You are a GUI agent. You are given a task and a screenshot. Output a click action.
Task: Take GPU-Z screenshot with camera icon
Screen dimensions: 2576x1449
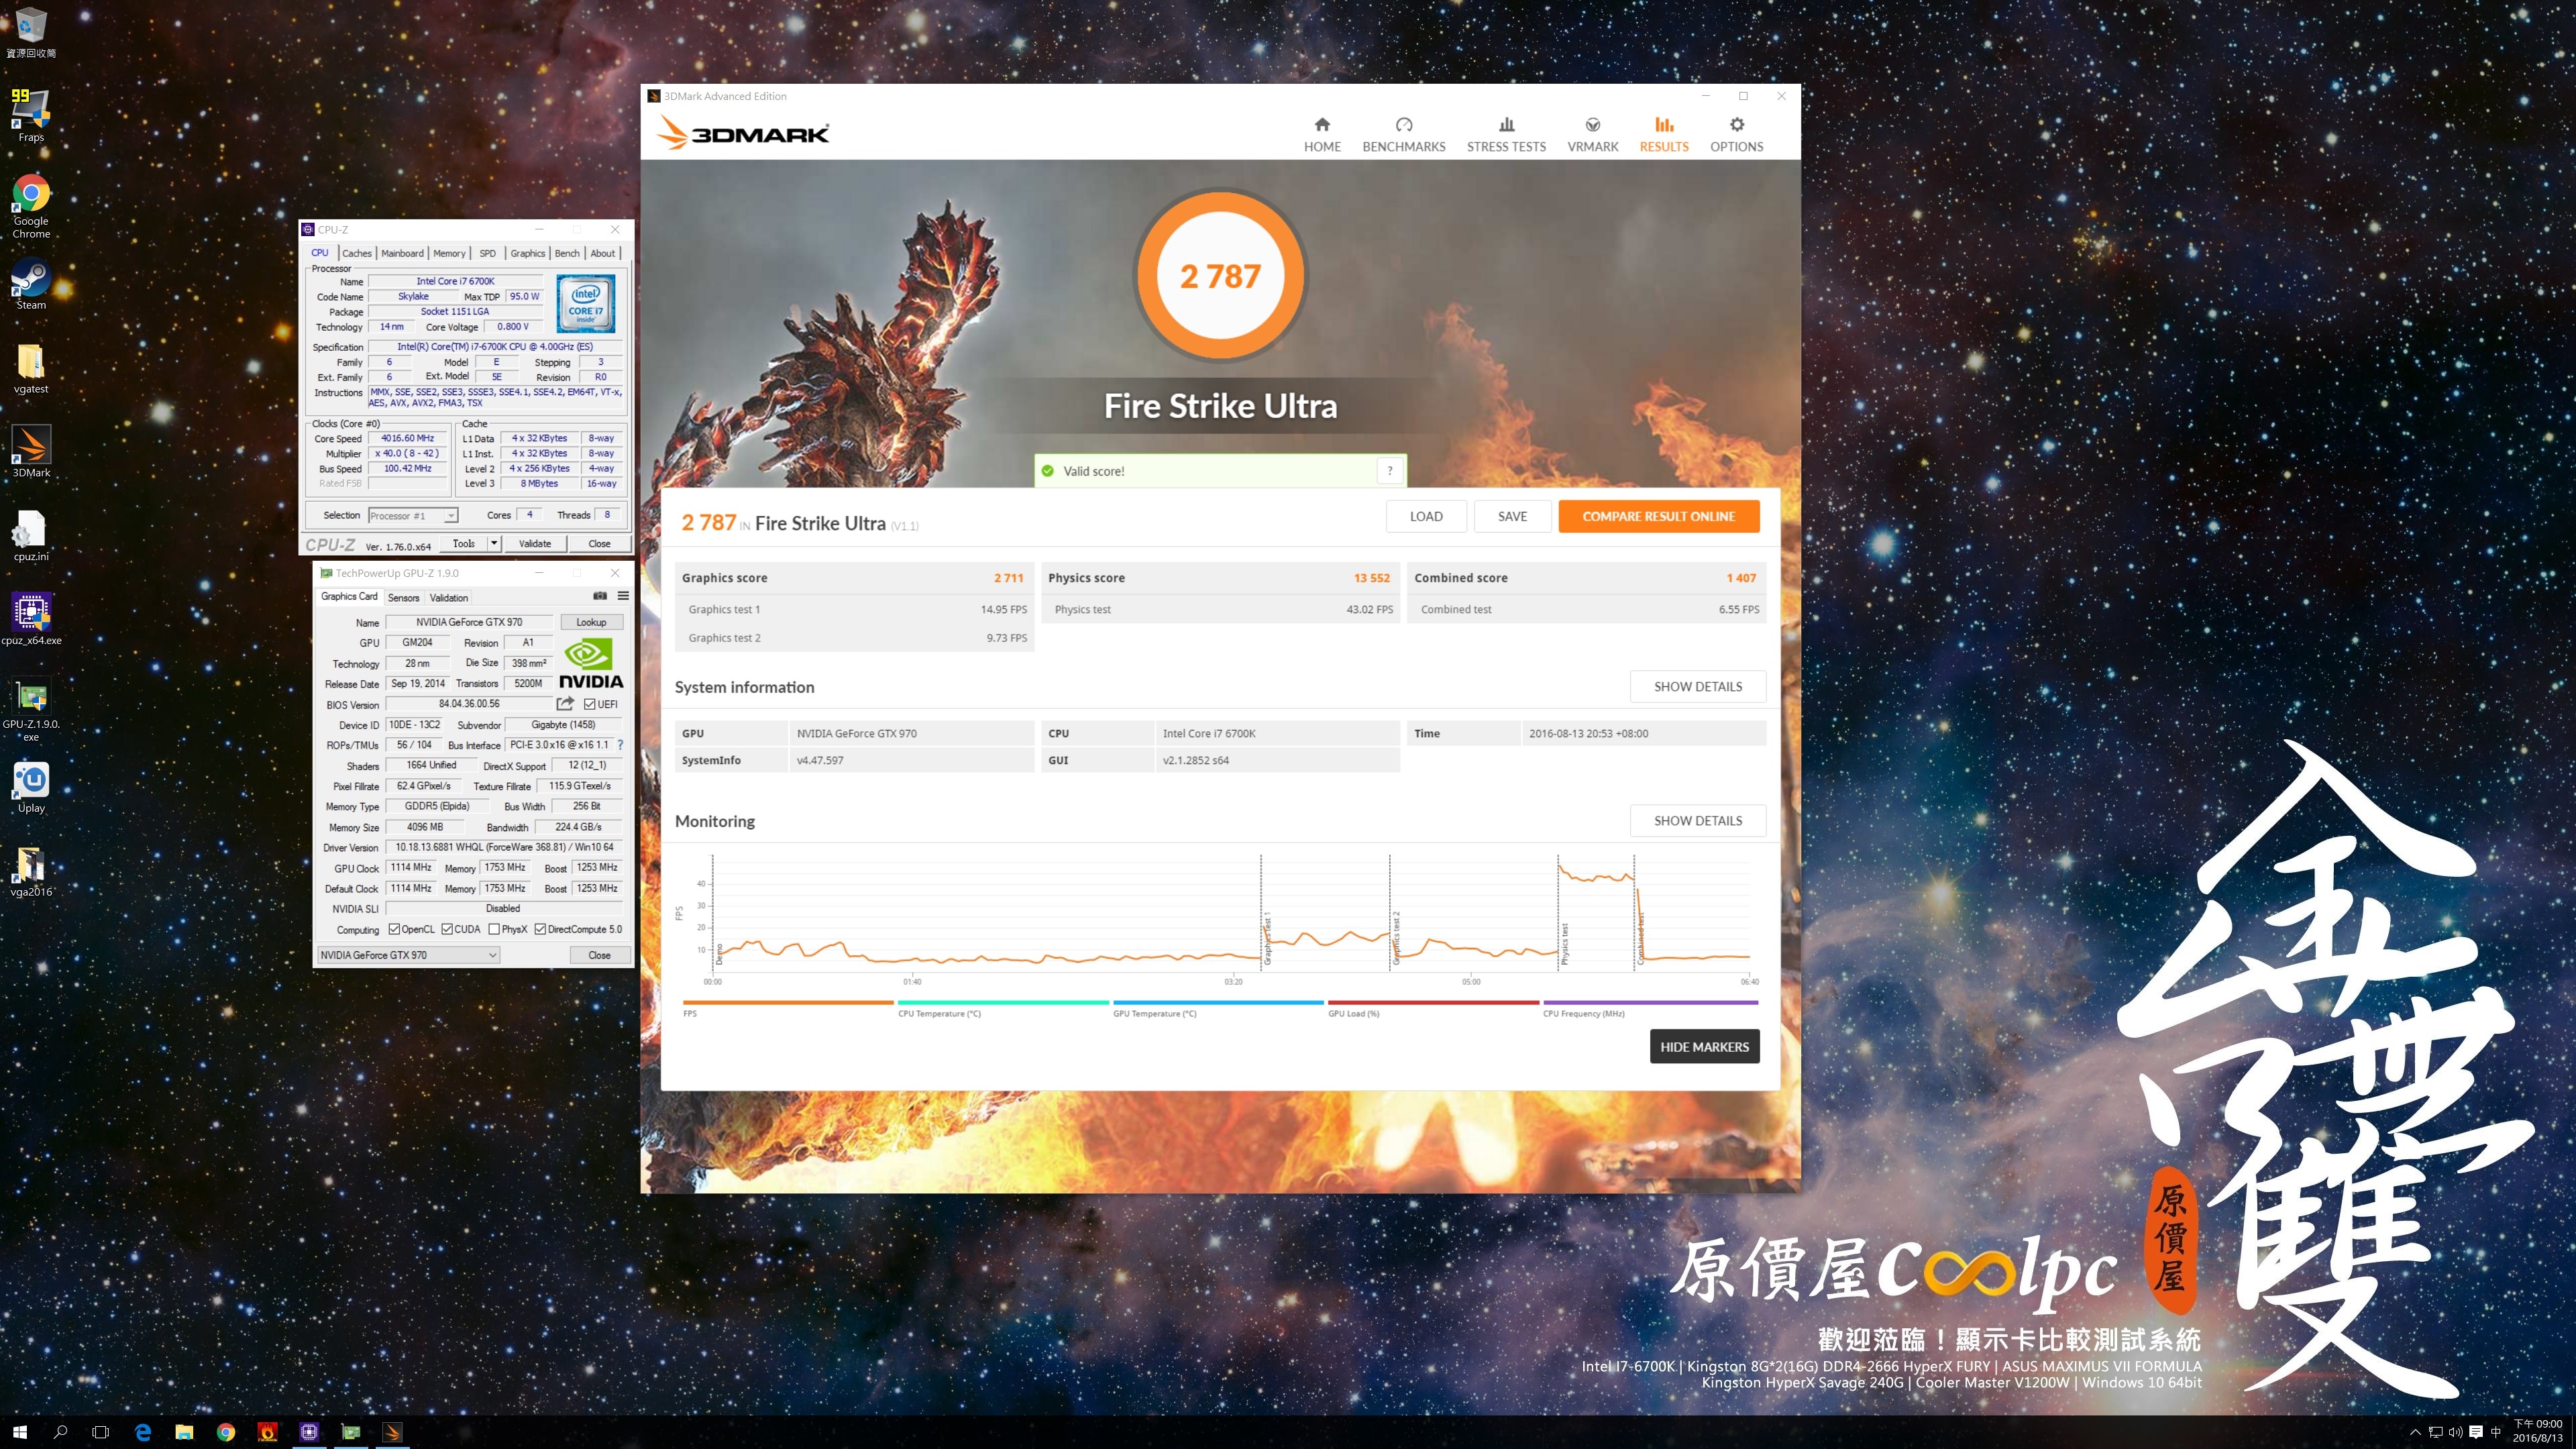coord(599,596)
